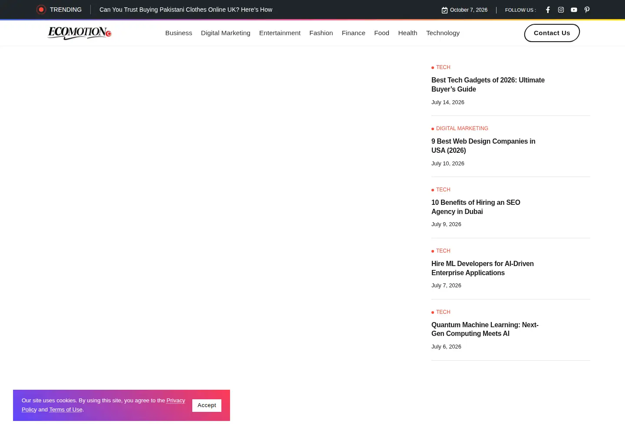Click the Ecomotion logo
Viewport: 625px width, 434px height.
coord(79,33)
